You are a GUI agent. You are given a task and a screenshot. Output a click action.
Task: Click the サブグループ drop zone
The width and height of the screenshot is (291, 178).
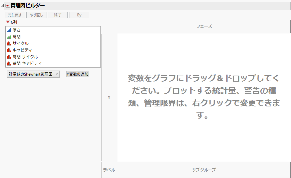204,170
